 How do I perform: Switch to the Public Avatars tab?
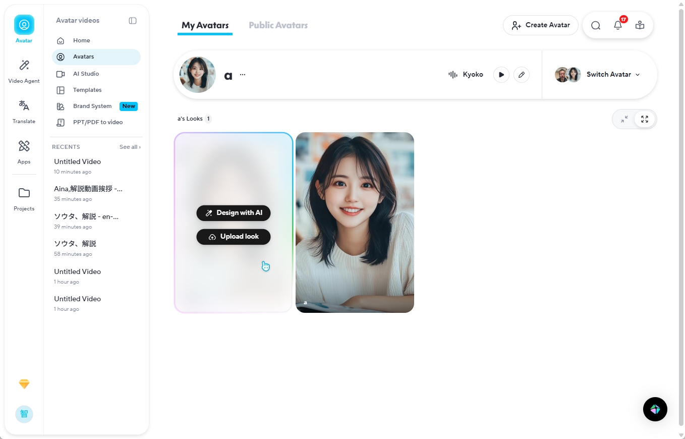click(278, 25)
